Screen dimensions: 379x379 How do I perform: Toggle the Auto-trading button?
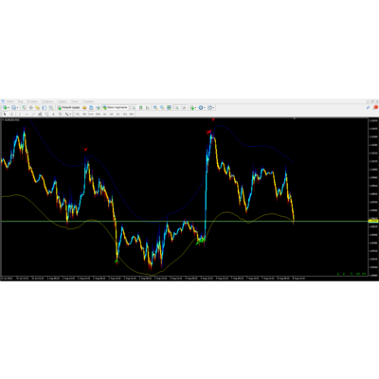pyautogui.click(x=115, y=107)
